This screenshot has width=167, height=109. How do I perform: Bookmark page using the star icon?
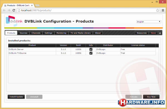click(158, 10)
